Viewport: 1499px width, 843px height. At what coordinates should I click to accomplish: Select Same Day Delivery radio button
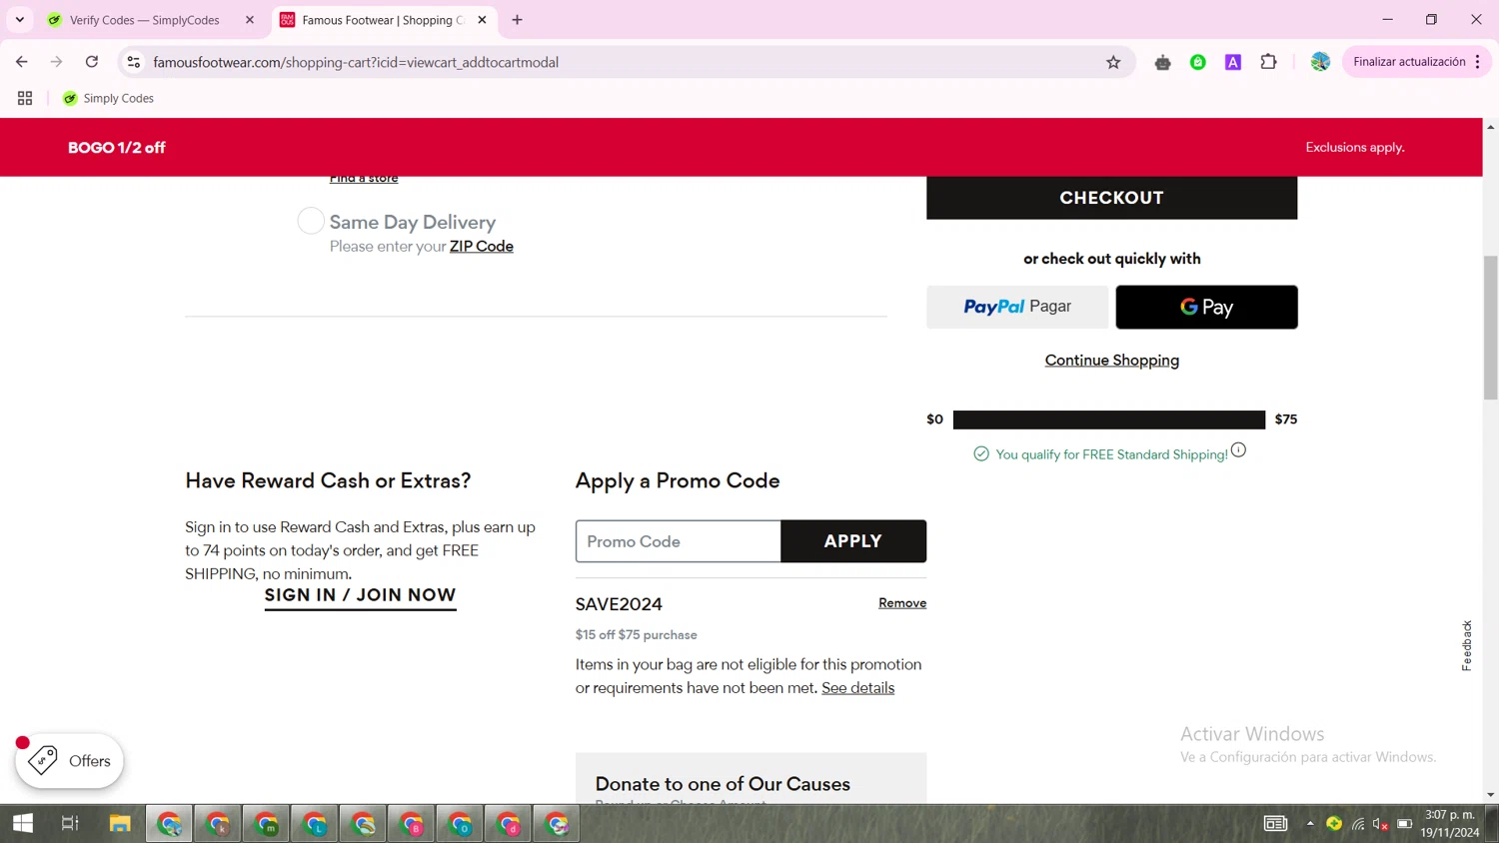(311, 221)
